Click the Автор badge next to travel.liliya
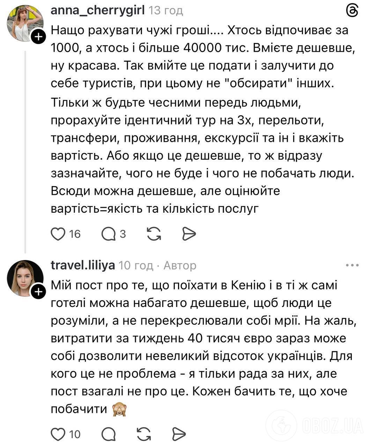Screen dimensions: 370x447 tap(180, 266)
